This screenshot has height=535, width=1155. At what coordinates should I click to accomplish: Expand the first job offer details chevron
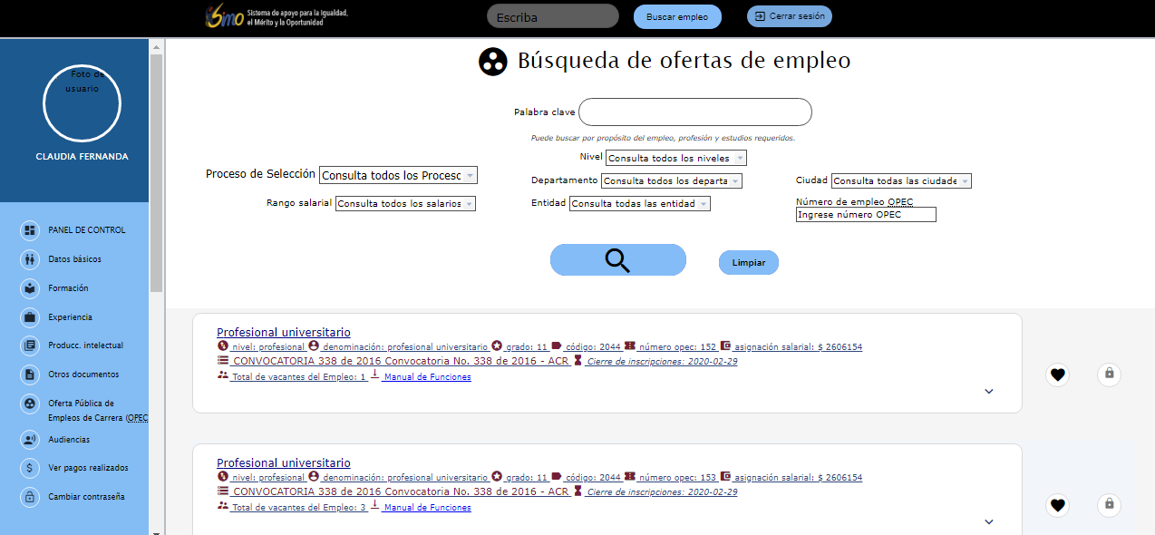point(989,392)
